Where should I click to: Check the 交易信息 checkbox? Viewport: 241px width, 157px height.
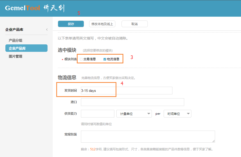81,59
